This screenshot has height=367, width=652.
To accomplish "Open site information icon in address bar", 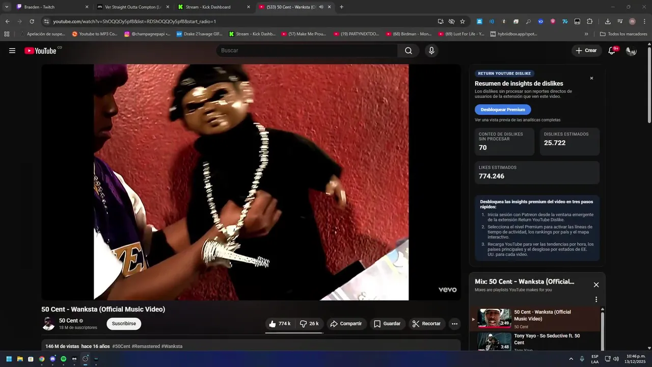I will click(46, 21).
